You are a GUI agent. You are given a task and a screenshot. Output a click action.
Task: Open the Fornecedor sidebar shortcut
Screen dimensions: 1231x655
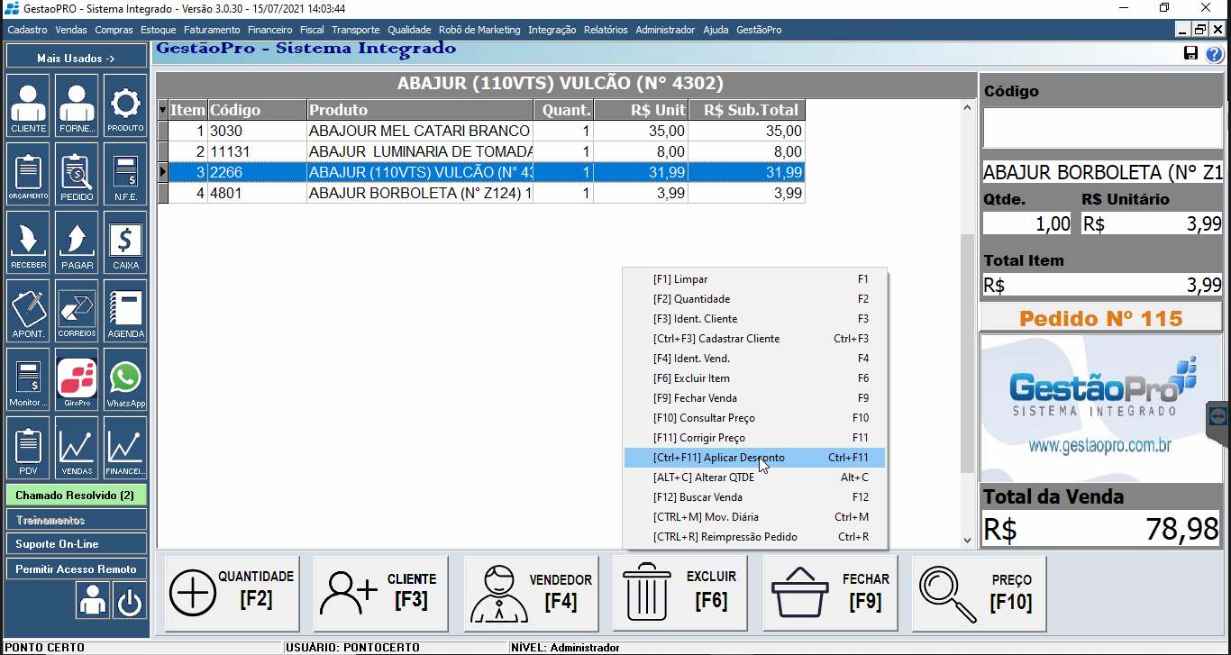point(77,105)
